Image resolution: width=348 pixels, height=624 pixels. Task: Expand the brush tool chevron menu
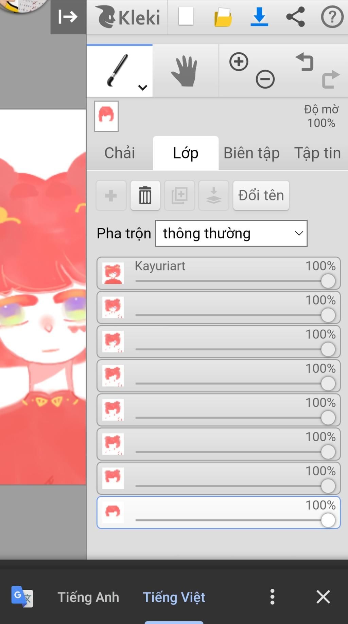[143, 88]
